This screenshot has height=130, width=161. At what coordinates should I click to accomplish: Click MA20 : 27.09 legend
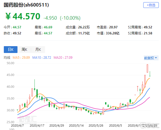[x=63, y=57]
